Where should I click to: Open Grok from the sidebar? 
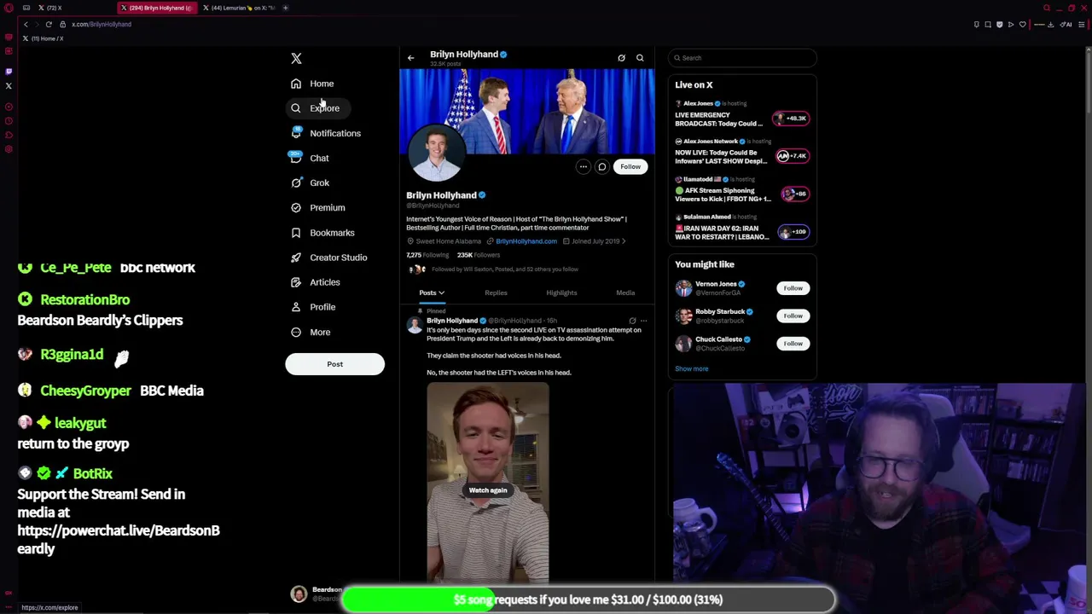[309, 182]
